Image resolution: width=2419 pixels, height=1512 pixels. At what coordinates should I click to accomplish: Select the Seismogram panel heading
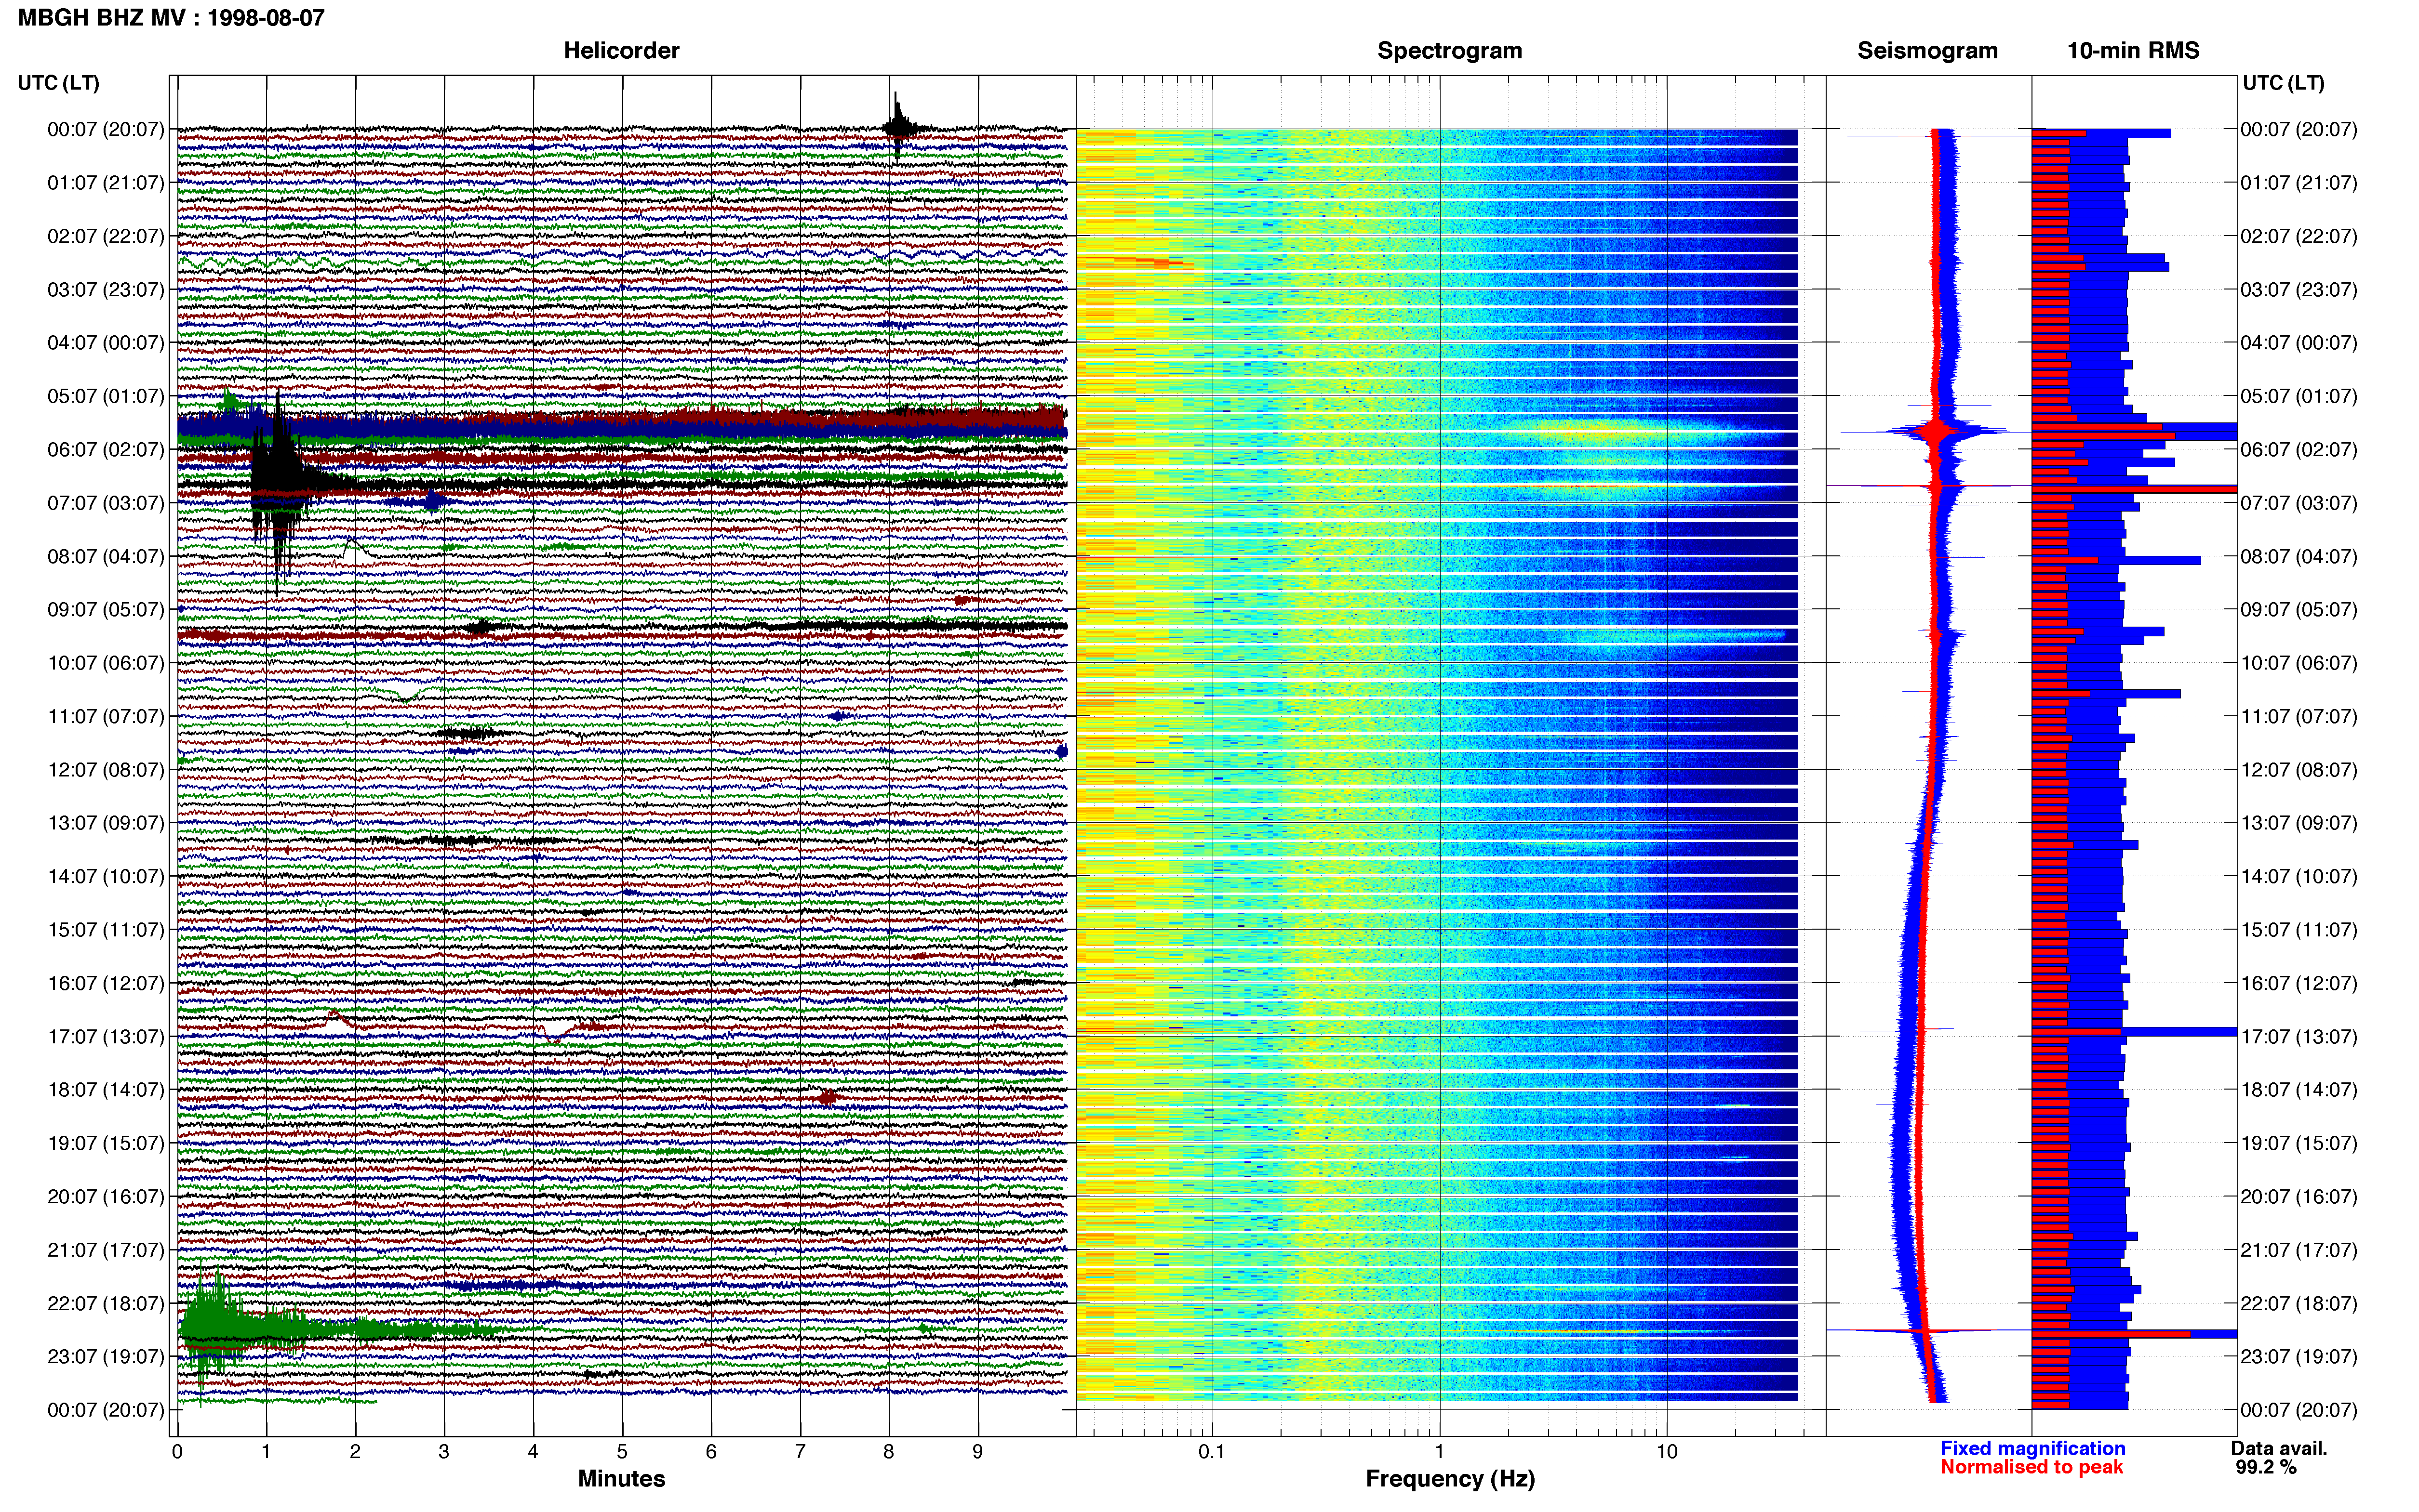tap(1927, 50)
